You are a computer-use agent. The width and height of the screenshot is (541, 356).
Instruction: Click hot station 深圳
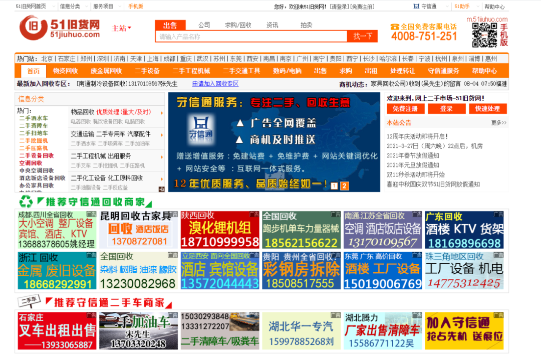pos(103,59)
